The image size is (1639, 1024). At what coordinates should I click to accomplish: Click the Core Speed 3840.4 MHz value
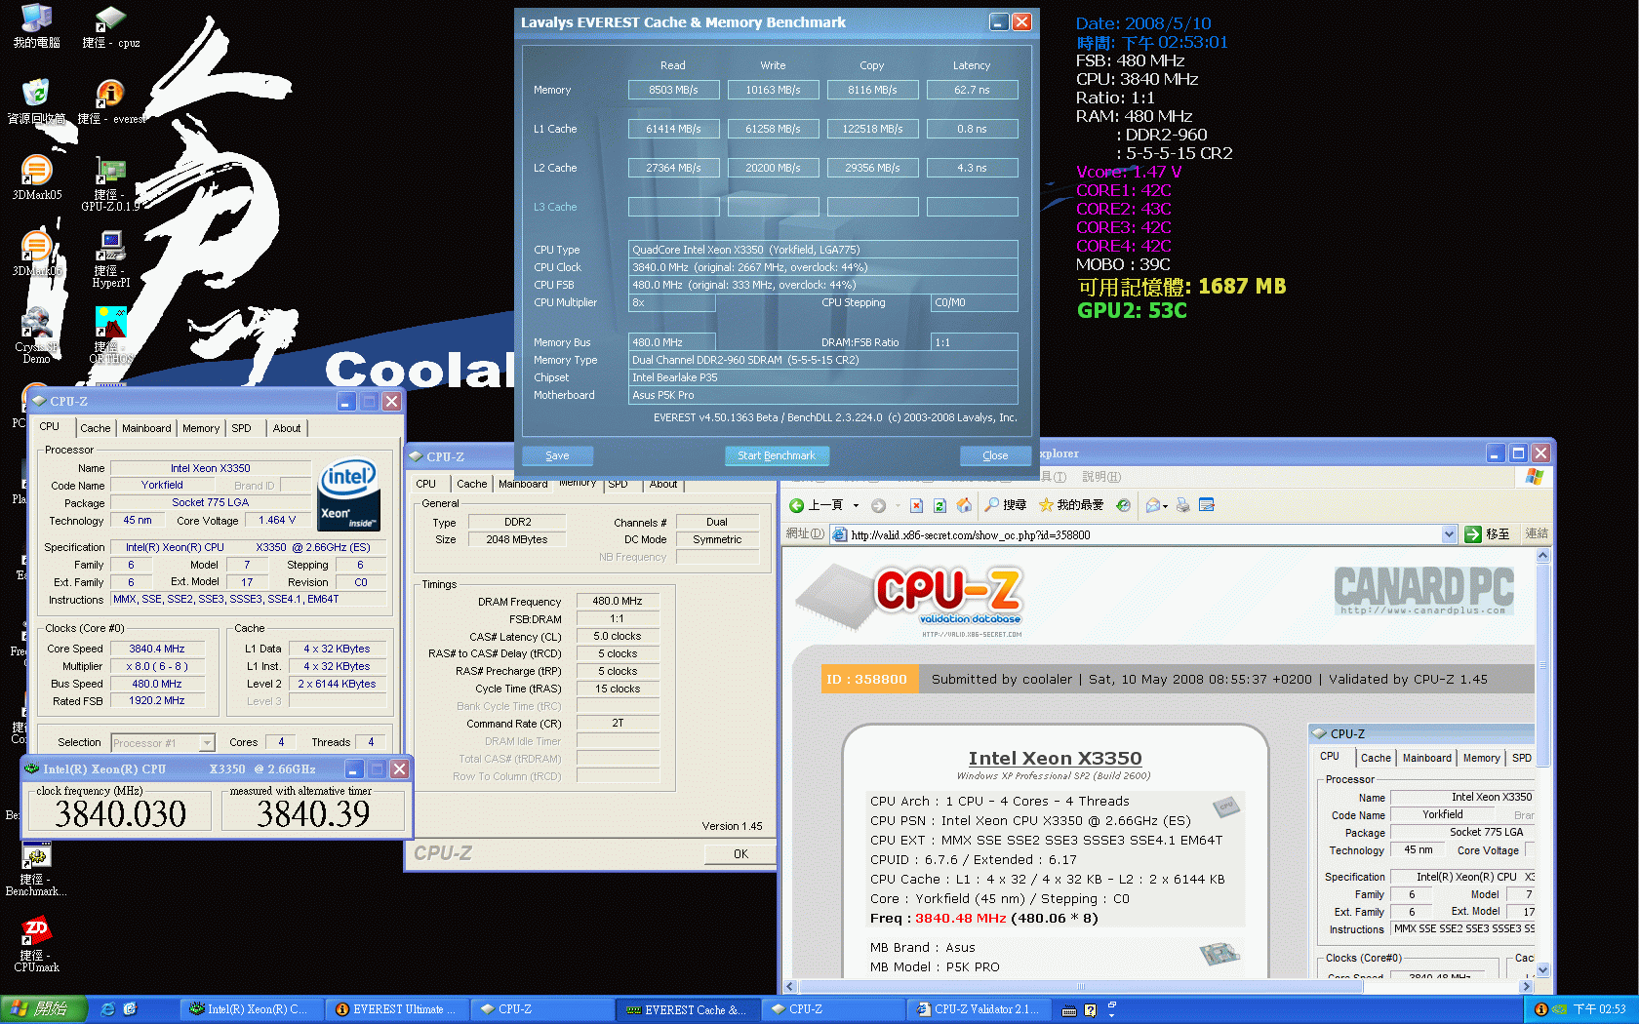(x=157, y=649)
